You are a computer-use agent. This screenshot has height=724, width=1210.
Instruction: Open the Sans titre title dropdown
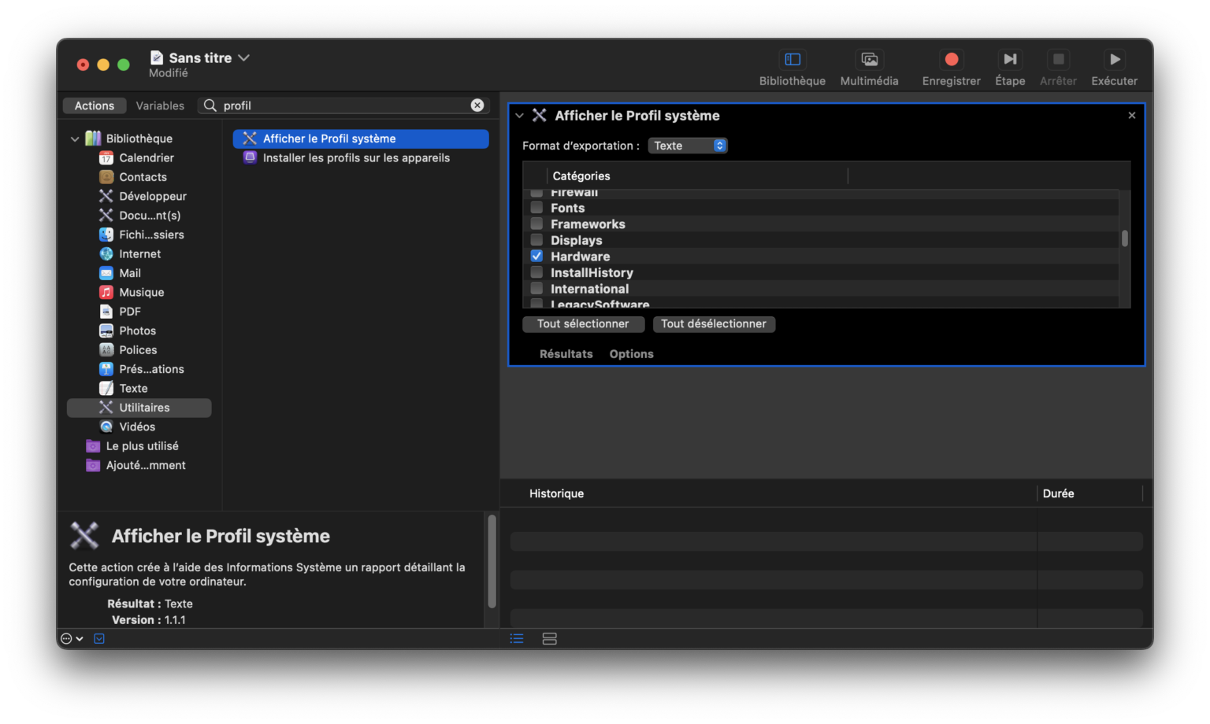click(243, 57)
